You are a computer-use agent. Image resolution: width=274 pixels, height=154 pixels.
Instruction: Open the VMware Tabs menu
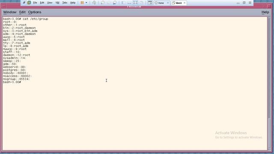(x=65, y=3)
